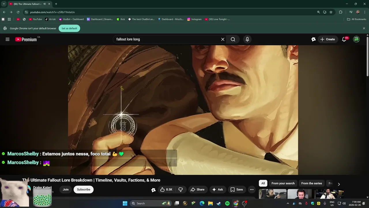The image size is (369, 208).
Task: Open The best ChatBot bookmark
Action: coord(141,19)
